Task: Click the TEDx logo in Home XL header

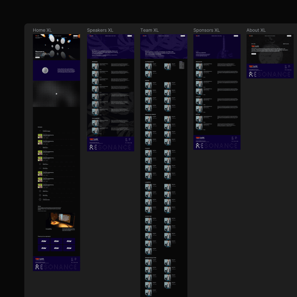Action: click(x=37, y=36)
